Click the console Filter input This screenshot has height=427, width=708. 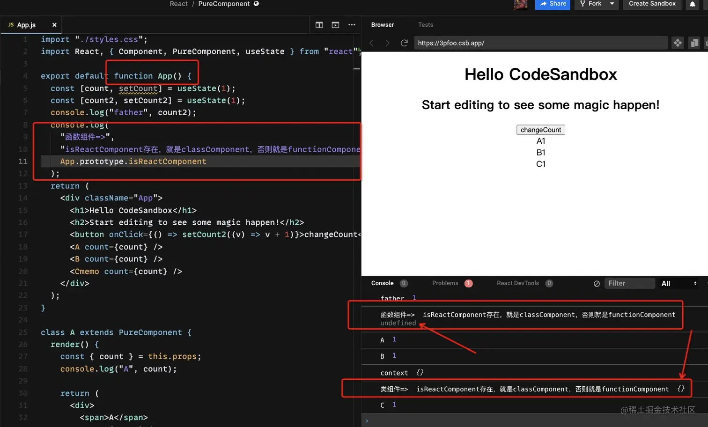pos(629,283)
